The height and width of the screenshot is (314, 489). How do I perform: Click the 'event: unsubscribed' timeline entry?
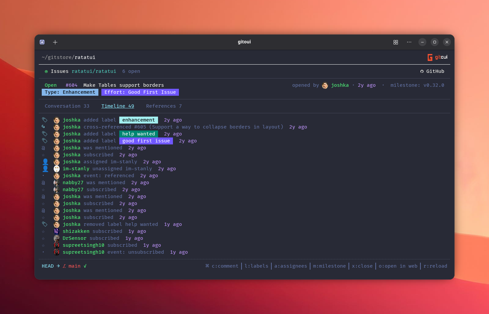click(x=136, y=252)
